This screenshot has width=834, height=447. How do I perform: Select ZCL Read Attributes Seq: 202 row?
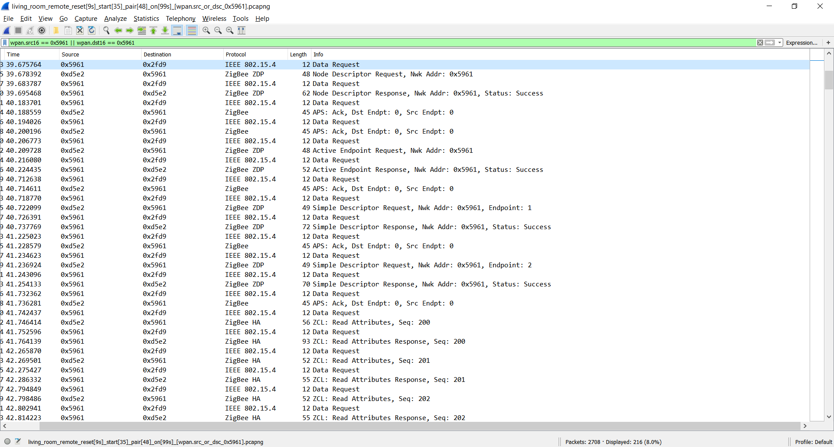pos(405,399)
